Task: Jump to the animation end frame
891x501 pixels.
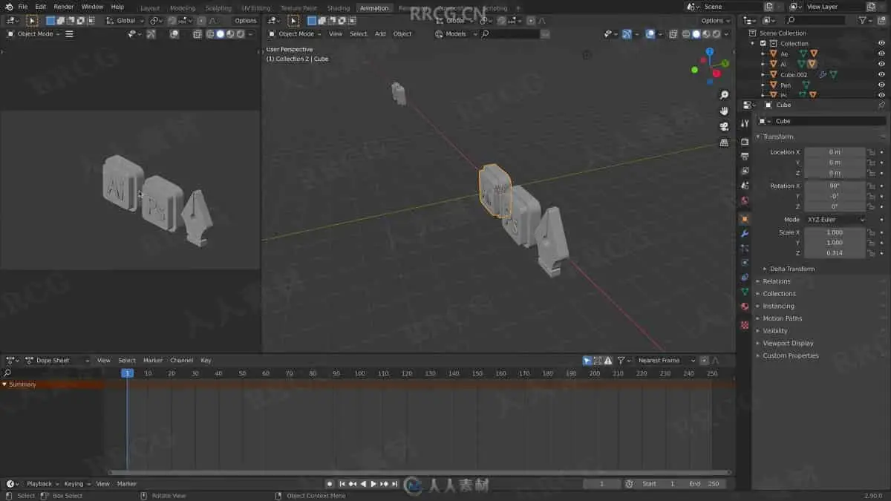Action: point(394,484)
